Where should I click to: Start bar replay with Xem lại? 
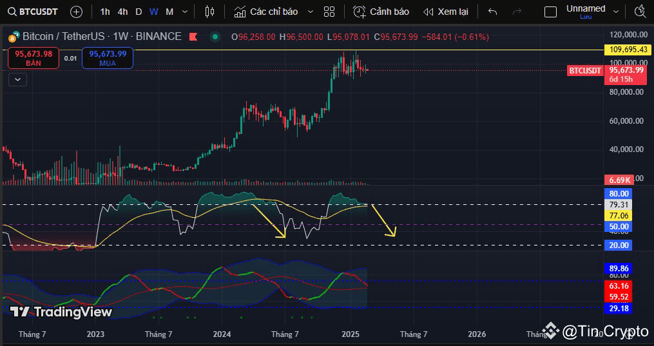tap(445, 12)
